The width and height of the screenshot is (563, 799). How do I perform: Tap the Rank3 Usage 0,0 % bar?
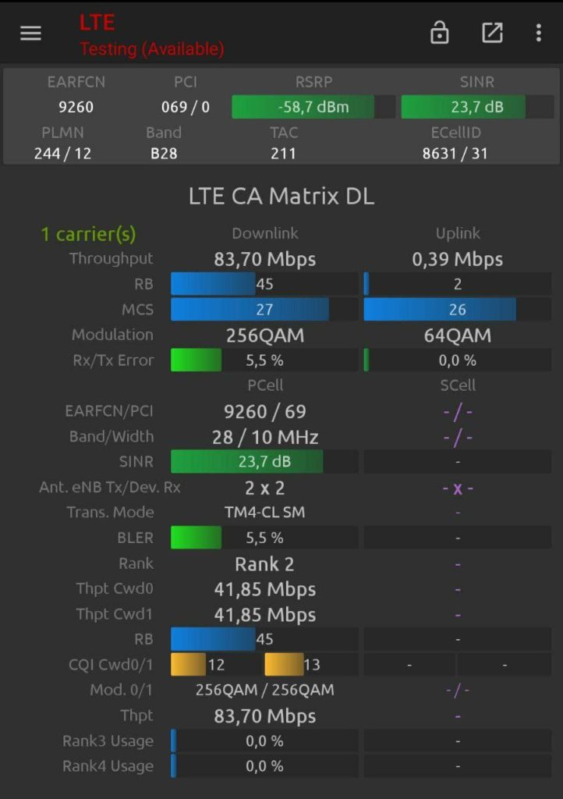[264, 741]
